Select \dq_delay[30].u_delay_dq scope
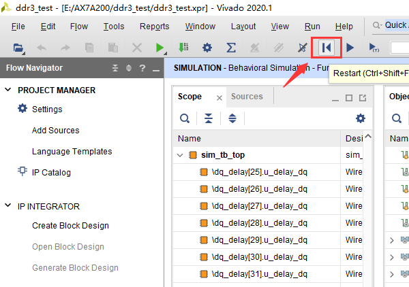This screenshot has width=409, height=287. [259, 257]
